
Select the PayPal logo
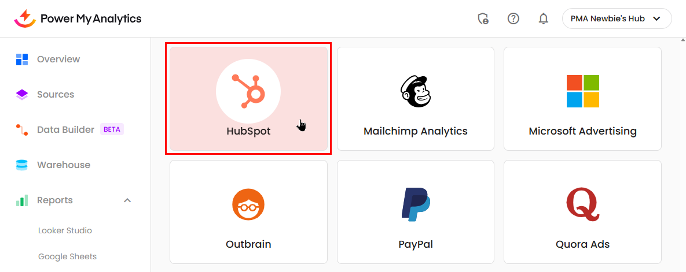tap(415, 204)
